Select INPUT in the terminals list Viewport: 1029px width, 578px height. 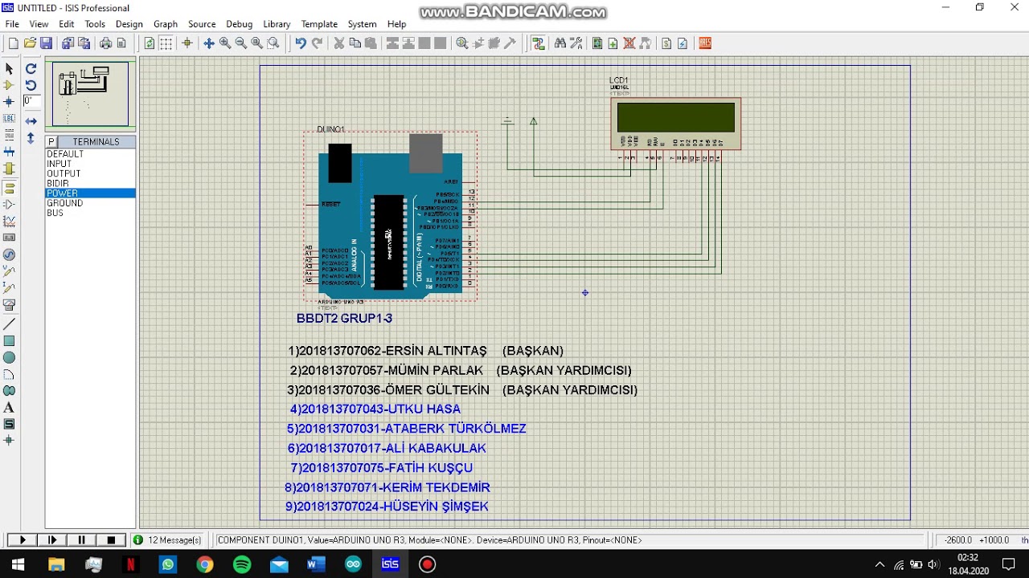pyautogui.click(x=90, y=164)
